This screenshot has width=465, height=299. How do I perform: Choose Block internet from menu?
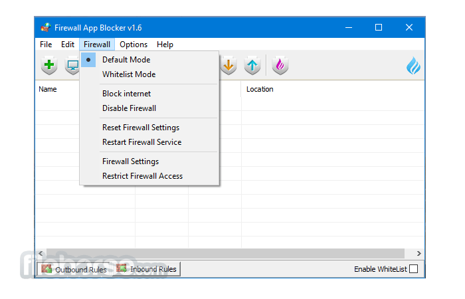click(x=149, y=94)
